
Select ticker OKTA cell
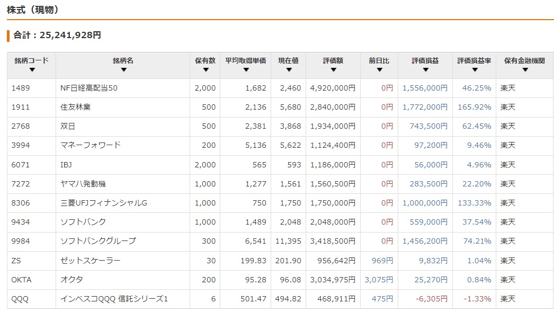[31, 280]
